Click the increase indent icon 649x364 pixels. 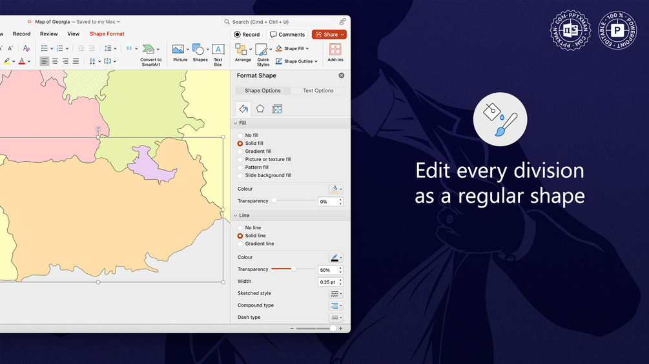pyautogui.click(x=92, y=48)
